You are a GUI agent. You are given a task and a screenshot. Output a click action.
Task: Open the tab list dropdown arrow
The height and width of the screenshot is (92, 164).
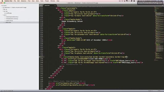tap(163, 5)
